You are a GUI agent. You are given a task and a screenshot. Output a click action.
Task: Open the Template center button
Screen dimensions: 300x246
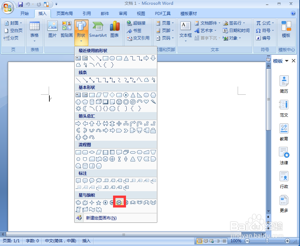pyautogui.click(x=286, y=29)
